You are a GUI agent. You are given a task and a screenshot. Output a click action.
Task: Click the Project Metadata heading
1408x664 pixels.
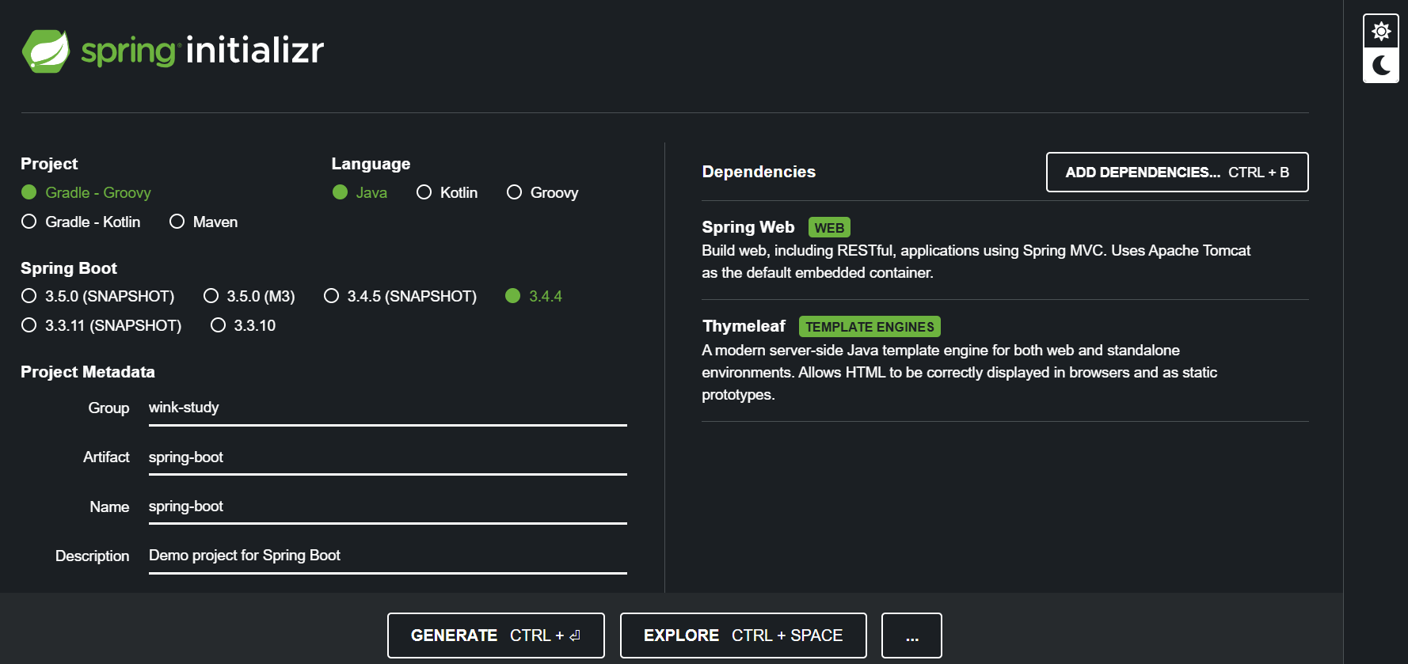[x=88, y=372]
